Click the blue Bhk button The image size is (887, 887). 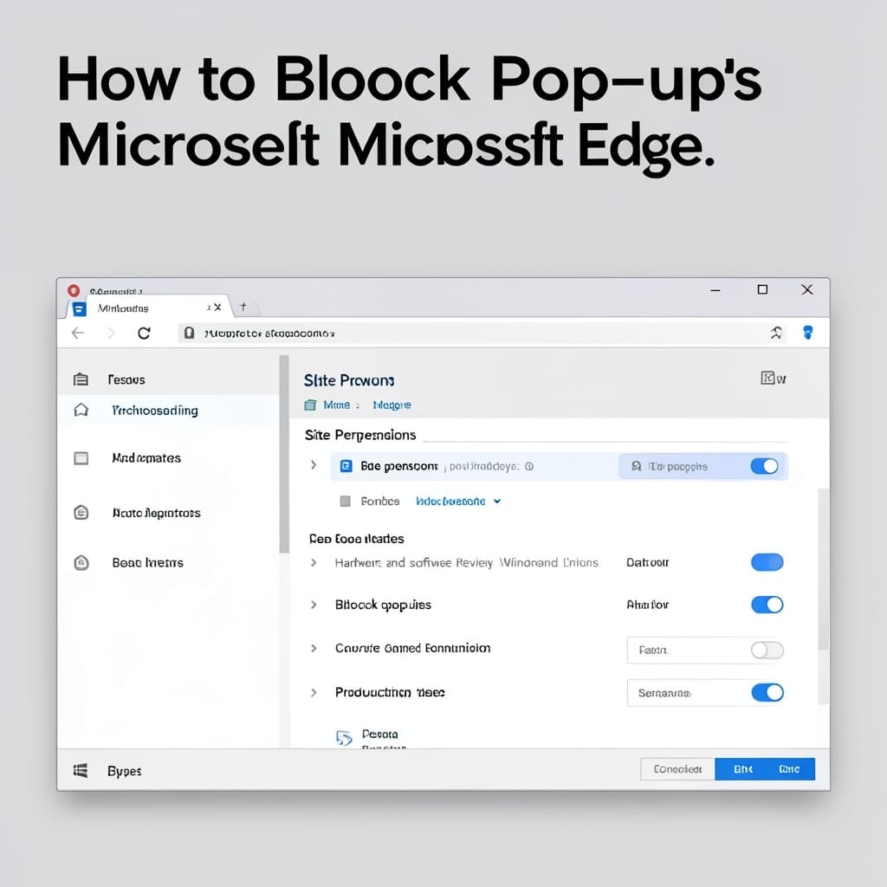coord(742,769)
